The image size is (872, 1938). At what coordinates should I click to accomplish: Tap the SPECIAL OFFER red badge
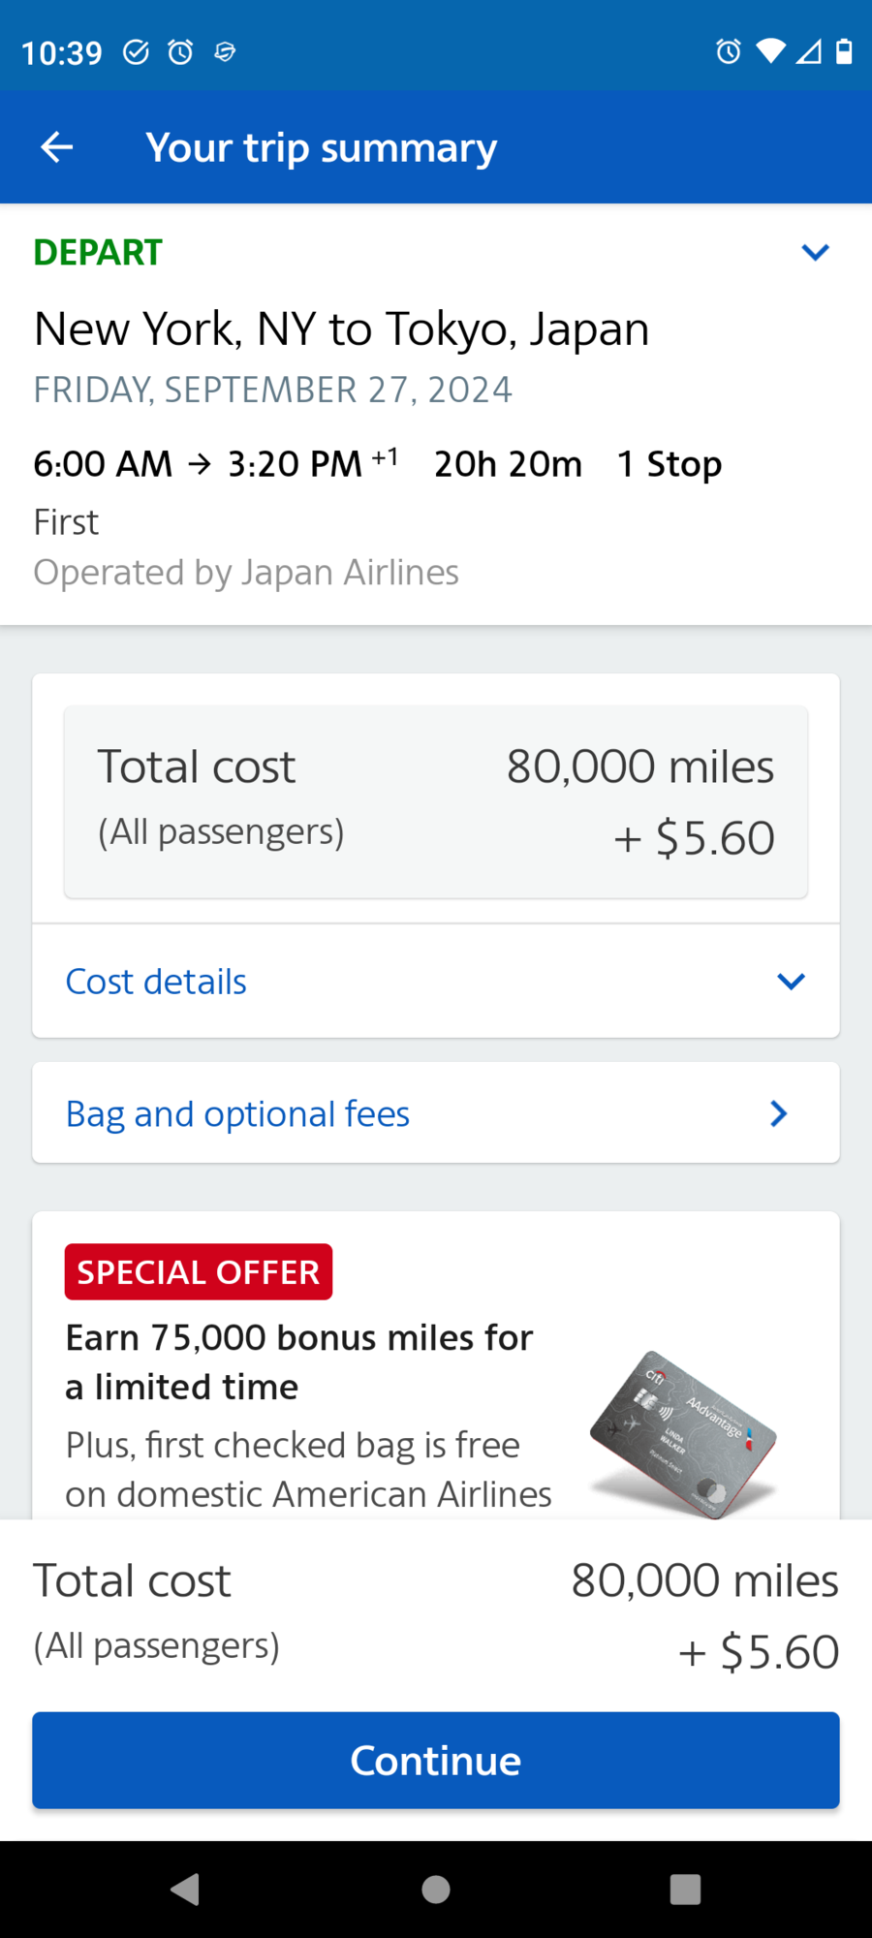point(199,1271)
